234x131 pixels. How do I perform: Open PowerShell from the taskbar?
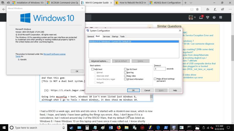(166, 127)
